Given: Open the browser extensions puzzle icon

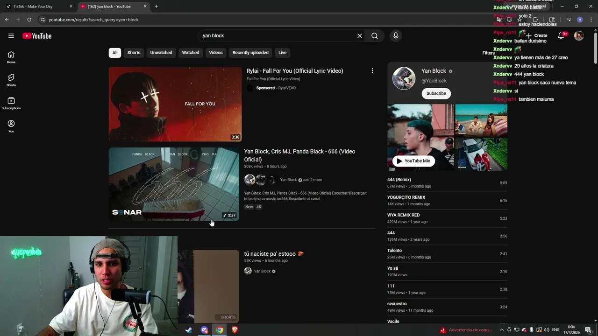Looking at the screenshot, I should pos(535,20).
